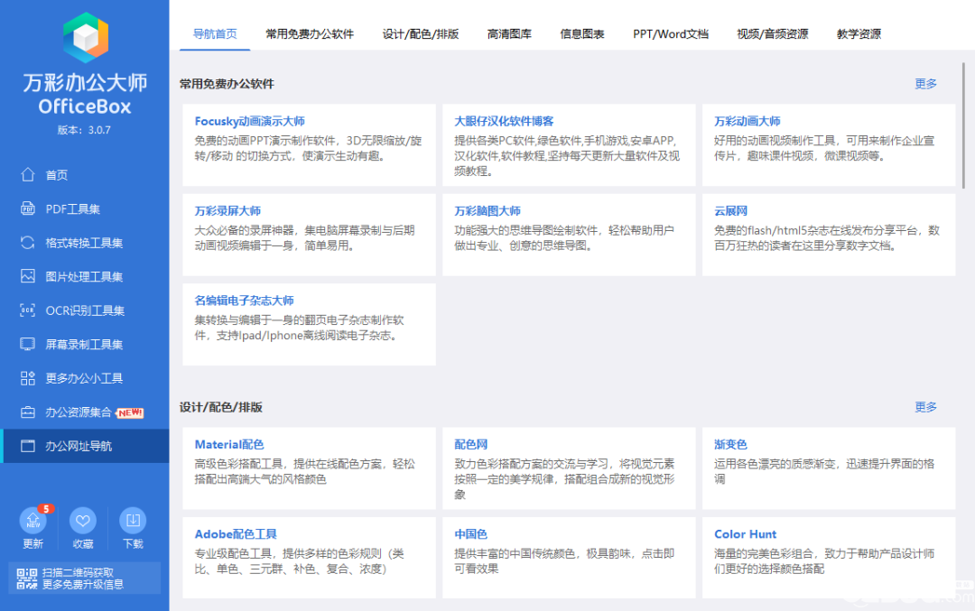Click the OCR识别工具集 icon
This screenshot has width=975, height=611.
(28, 310)
